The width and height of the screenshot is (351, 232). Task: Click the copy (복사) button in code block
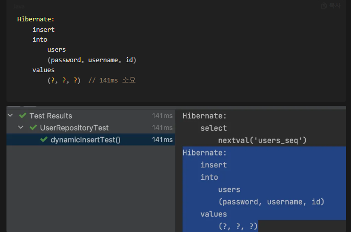pyautogui.click(x=331, y=6)
